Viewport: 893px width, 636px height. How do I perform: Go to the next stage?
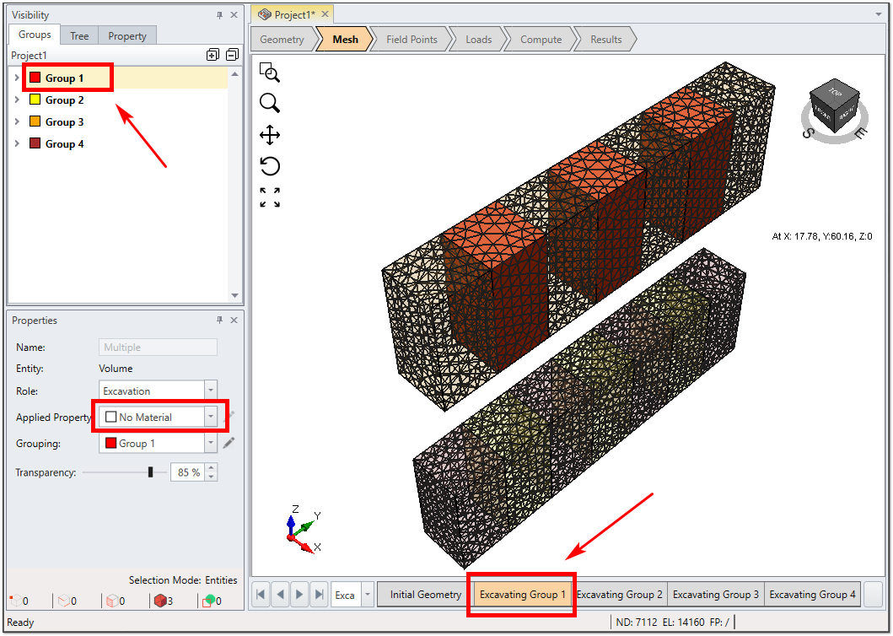coord(299,595)
